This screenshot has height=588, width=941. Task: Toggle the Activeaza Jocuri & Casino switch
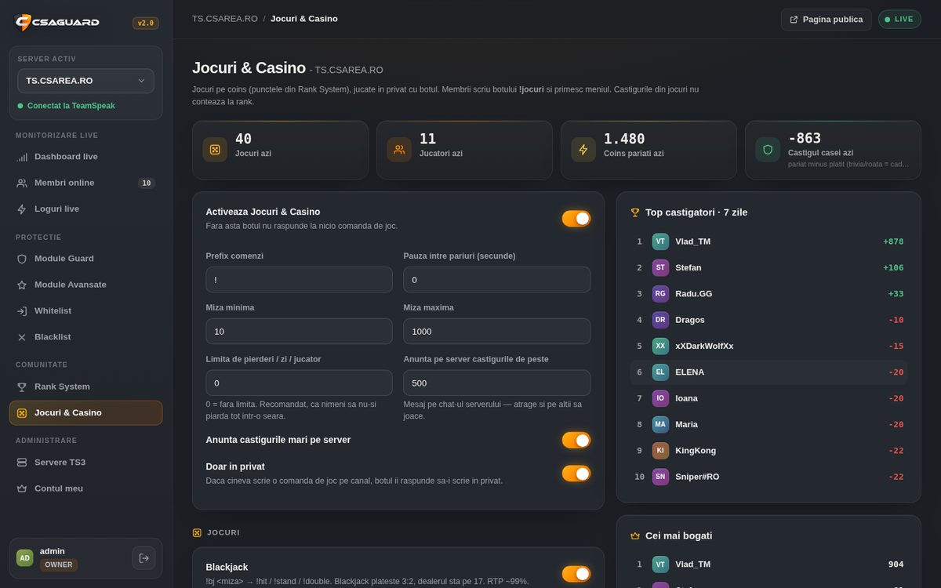pos(576,219)
